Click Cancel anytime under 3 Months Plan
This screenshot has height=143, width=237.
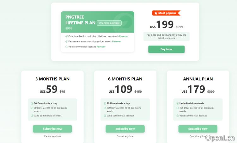[x=52, y=136]
